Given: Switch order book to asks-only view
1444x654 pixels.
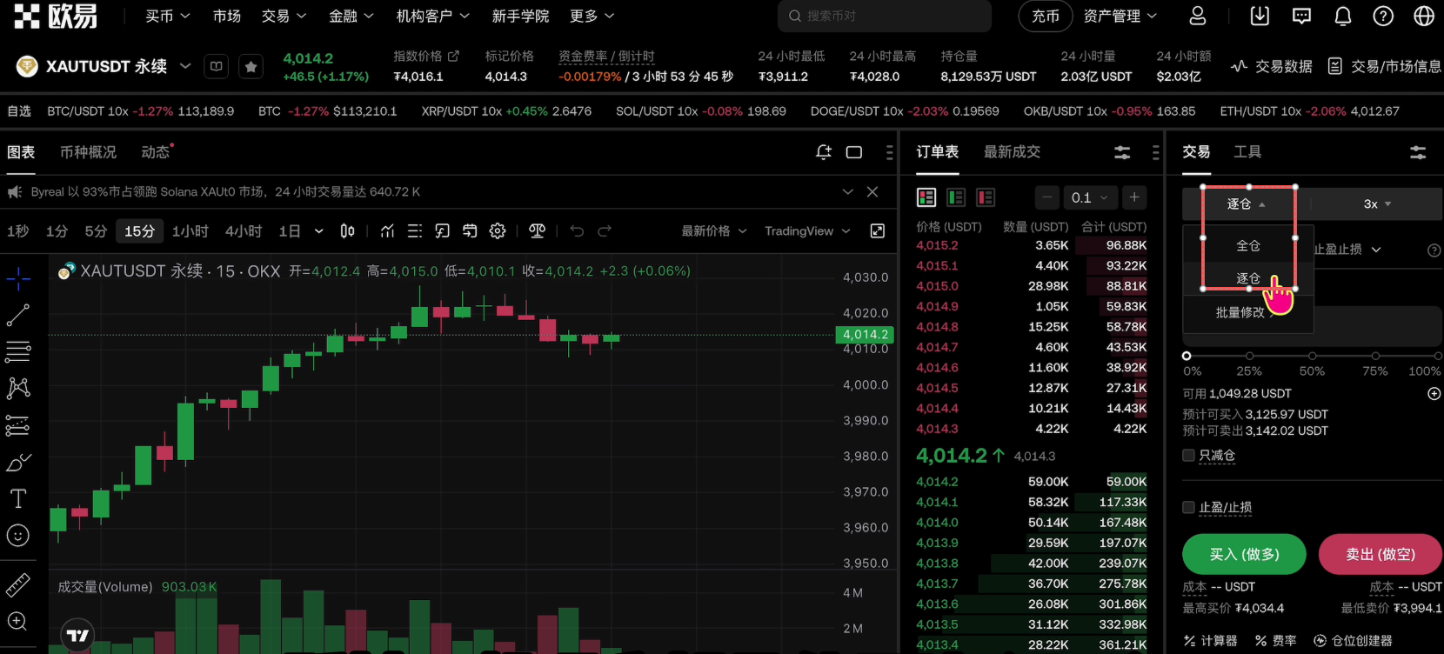Looking at the screenshot, I should click(986, 198).
